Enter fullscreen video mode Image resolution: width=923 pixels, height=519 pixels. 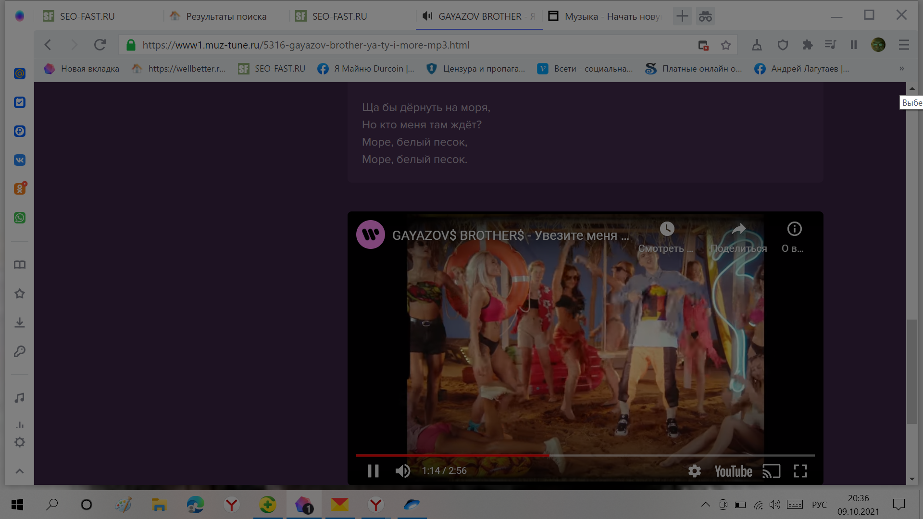coord(800,471)
